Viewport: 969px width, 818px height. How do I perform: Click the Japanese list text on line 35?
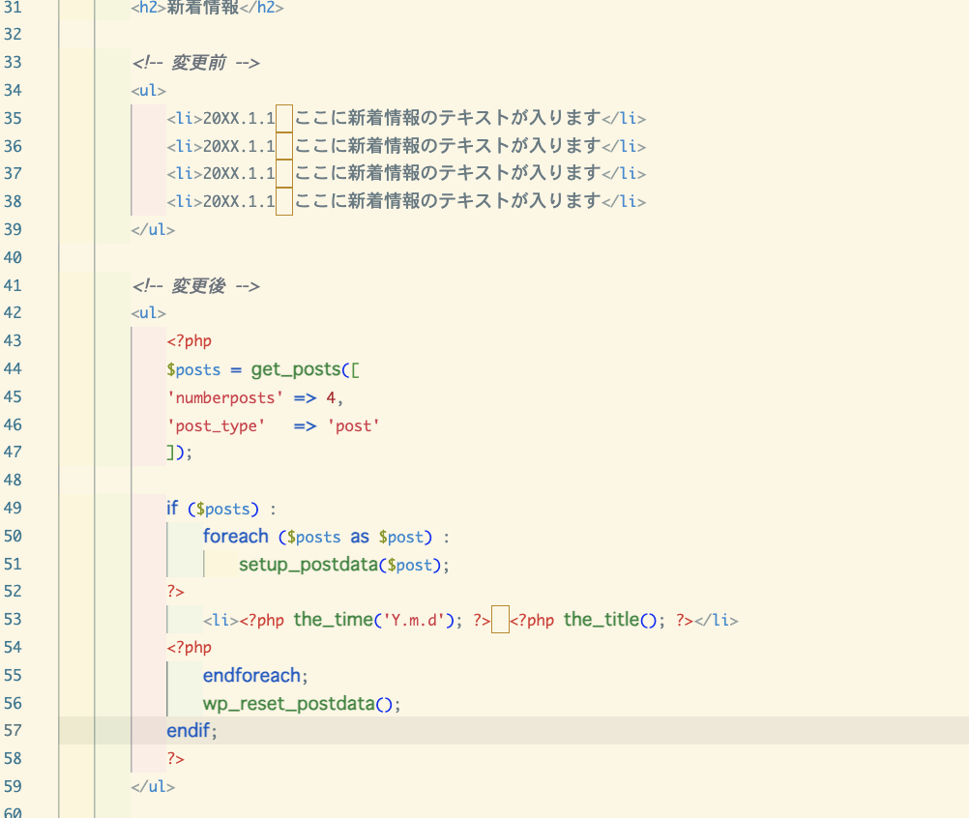[448, 118]
